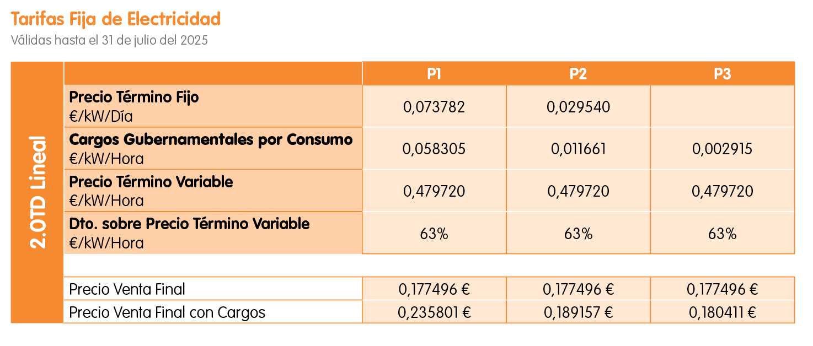Image resolution: width=813 pixels, height=346 pixels.
Task: Click the Precio Venta Final row label
Action: click(127, 289)
